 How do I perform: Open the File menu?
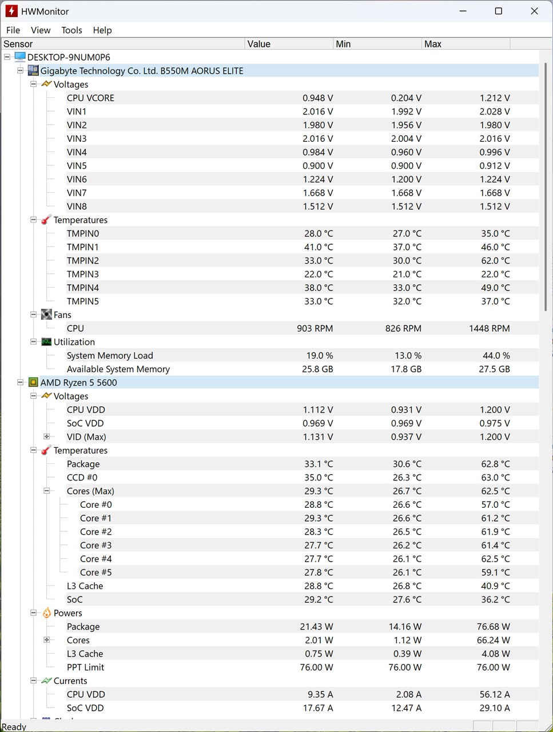click(13, 30)
